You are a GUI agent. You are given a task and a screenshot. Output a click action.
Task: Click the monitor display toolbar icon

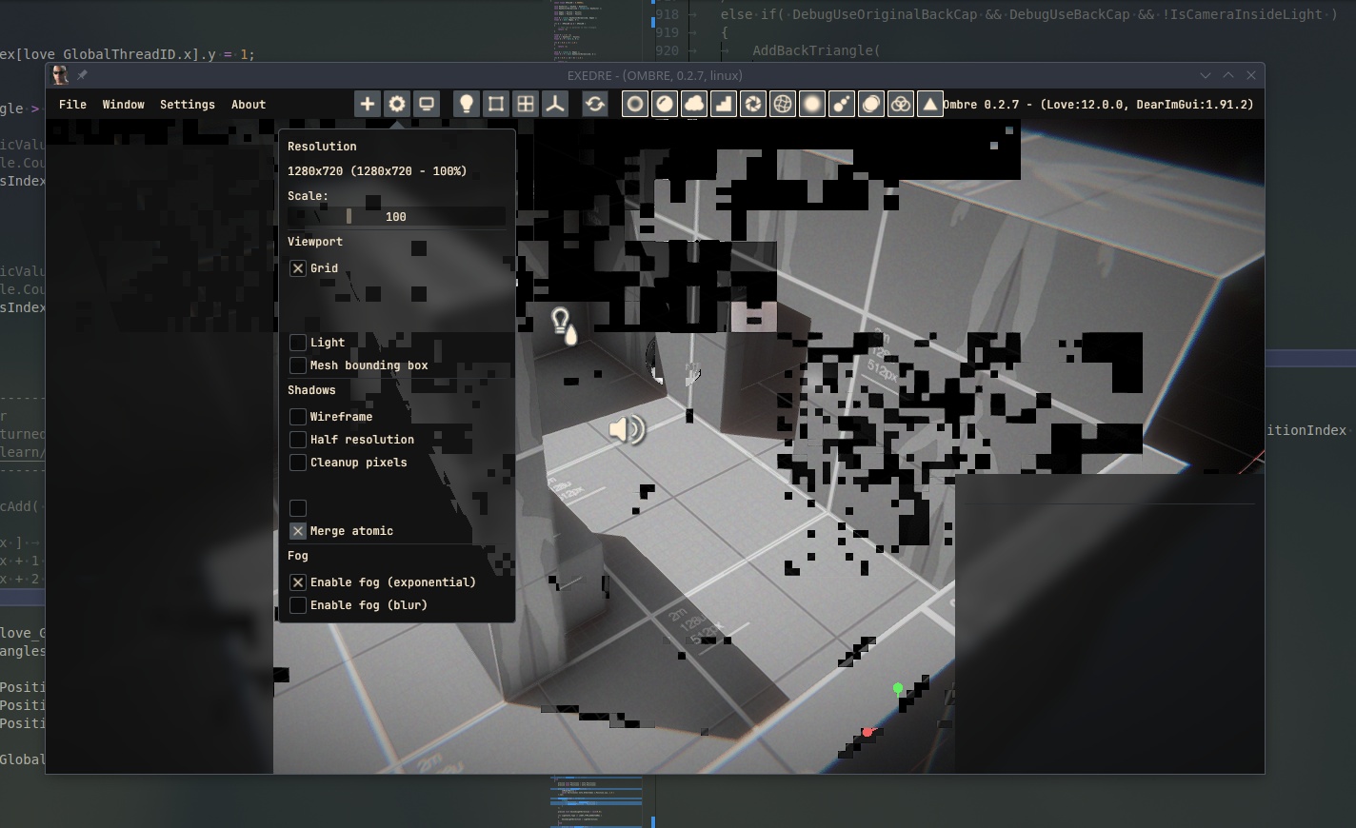pyautogui.click(x=427, y=105)
